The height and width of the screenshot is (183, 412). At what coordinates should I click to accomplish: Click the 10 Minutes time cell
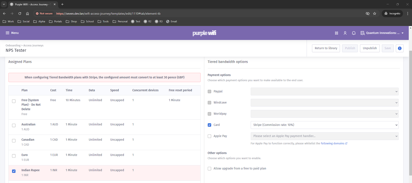[x=73, y=100]
